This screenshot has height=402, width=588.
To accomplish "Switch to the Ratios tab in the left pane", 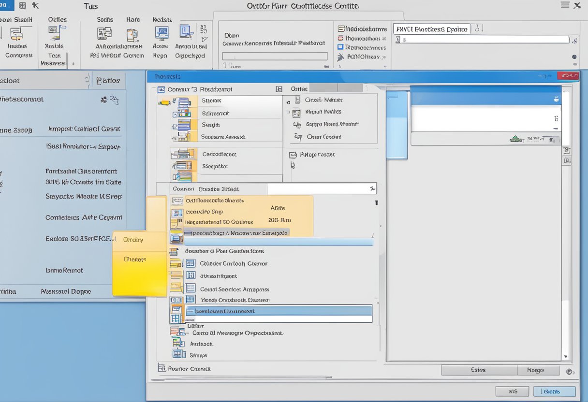I will pos(109,81).
